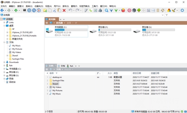The width and height of the screenshot is (187, 113).
Task: Click the four-squares panels icon
Action: [144, 11]
